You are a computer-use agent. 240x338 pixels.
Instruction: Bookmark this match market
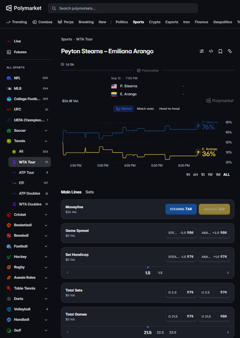coord(220,51)
